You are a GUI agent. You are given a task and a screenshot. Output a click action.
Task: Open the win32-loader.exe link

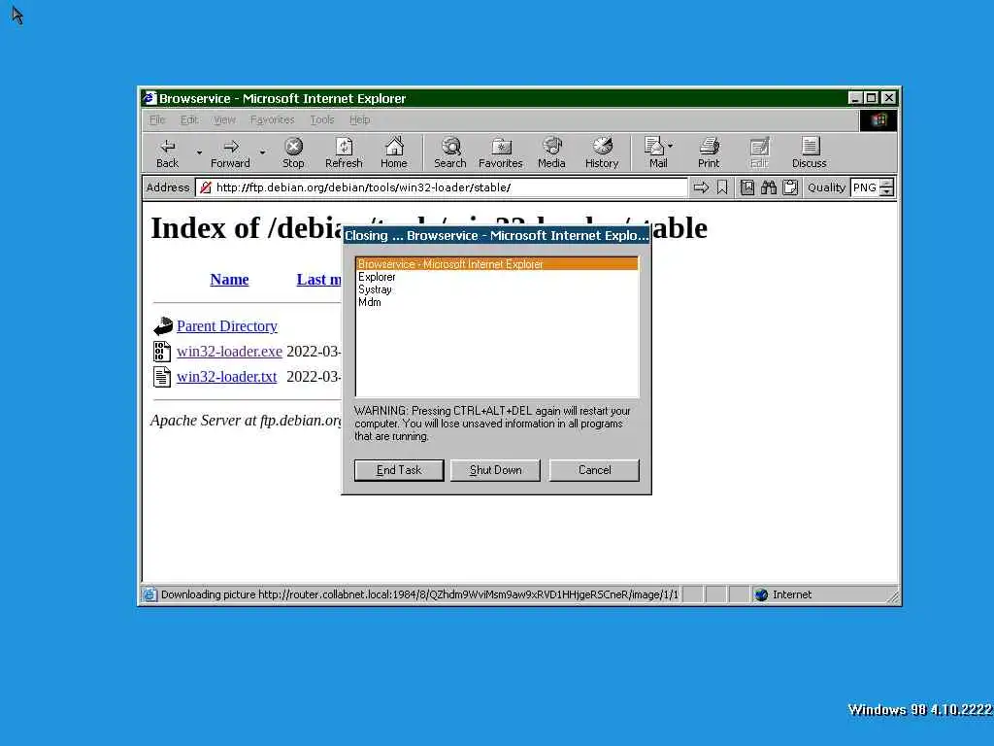229,352
